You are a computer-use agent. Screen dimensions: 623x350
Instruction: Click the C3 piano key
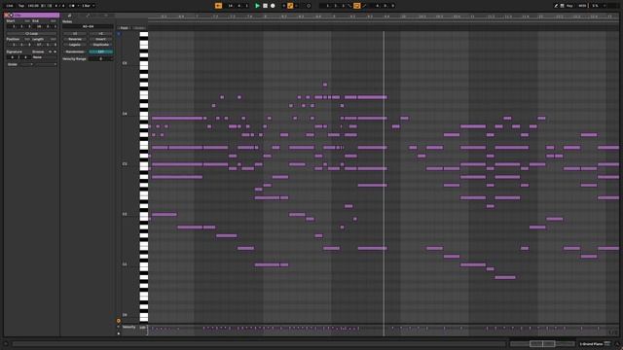click(x=144, y=164)
